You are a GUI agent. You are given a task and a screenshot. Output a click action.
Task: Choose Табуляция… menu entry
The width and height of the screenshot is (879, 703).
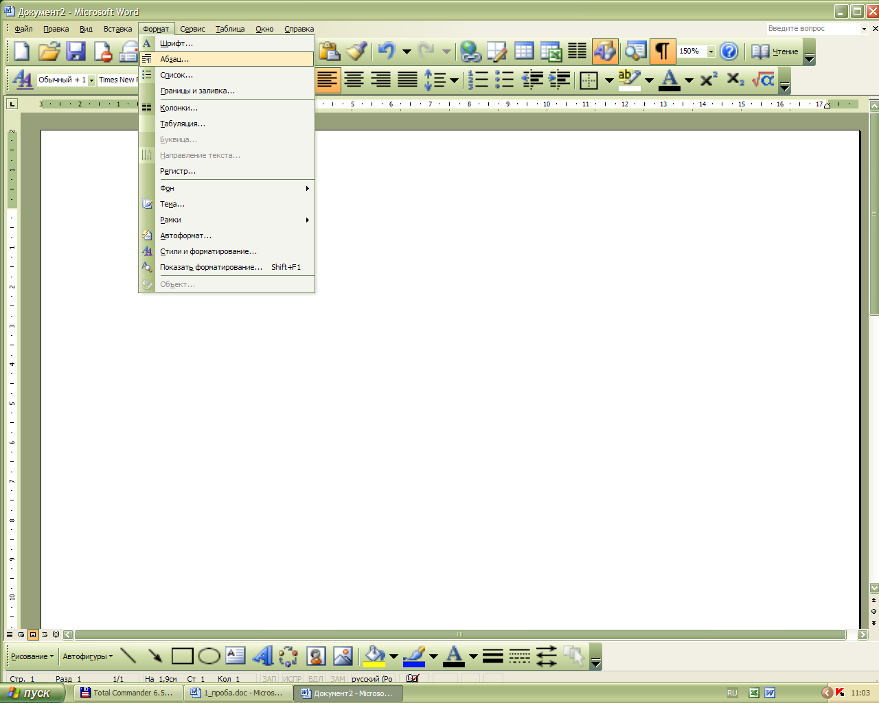[227, 124]
